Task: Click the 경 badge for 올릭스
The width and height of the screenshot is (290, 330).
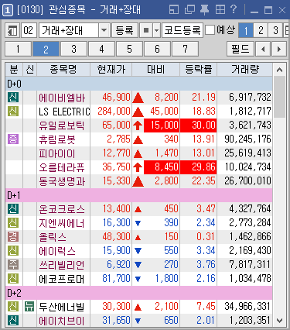Action: coord(13,236)
